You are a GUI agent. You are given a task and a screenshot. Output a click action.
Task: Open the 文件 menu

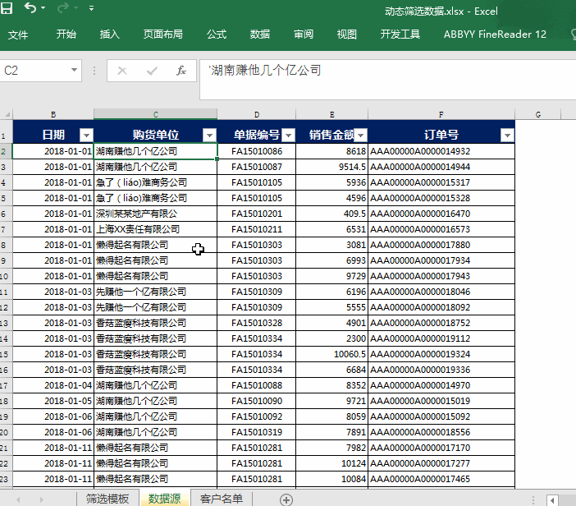17,34
